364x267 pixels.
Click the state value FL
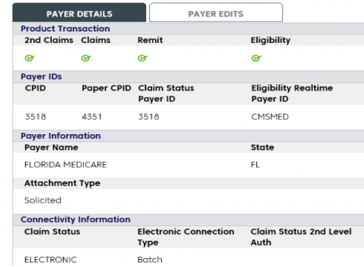(x=255, y=165)
